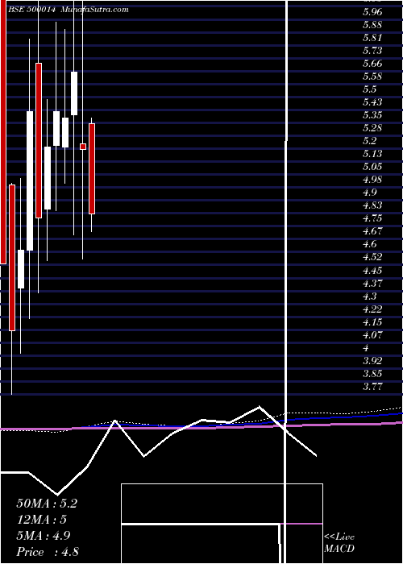The width and height of the screenshot is (403, 564).
Task: Click the 4.3 price axis label
Action: 369,296
